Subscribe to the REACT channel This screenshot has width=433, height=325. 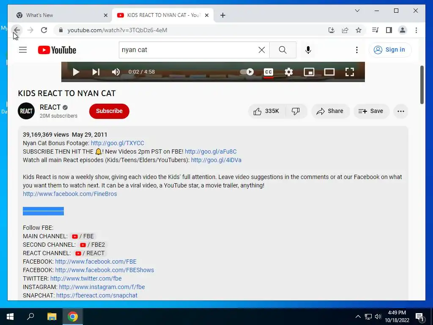109,111
